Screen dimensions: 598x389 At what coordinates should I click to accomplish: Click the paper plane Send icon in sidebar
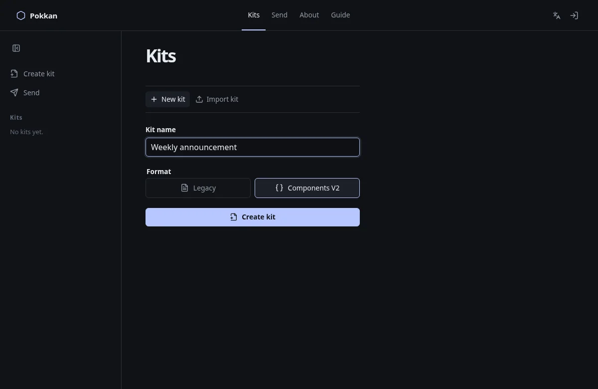[x=14, y=93]
